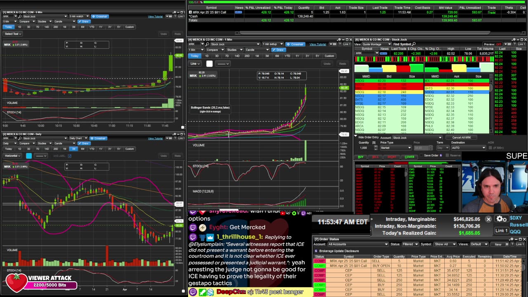Screen dimensions: 528x297
Task: Open Price Type Market dropdown
Action: tap(395, 148)
